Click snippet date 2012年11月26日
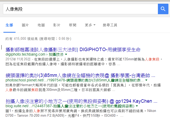 pyautogui.click(x=18, y=59)
